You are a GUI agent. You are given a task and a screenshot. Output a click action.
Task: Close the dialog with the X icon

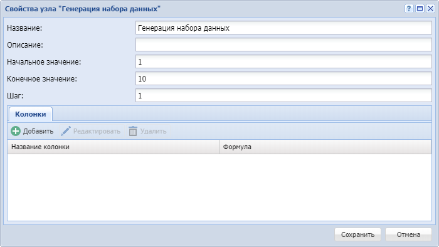[x=430, y=9]
